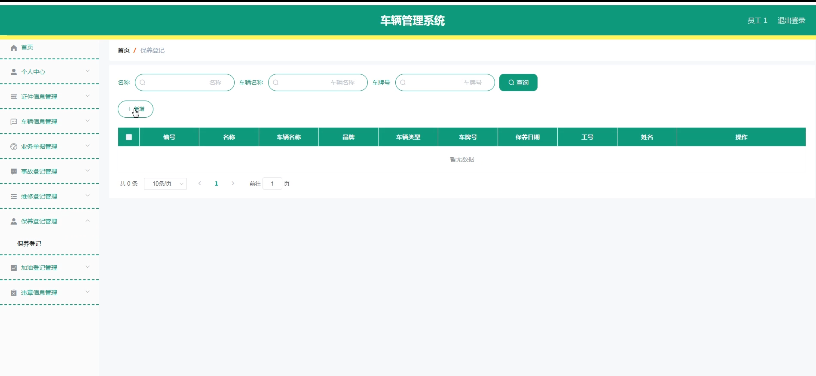Go to next page arrow

pyautogui.click(x=233, y=183)
